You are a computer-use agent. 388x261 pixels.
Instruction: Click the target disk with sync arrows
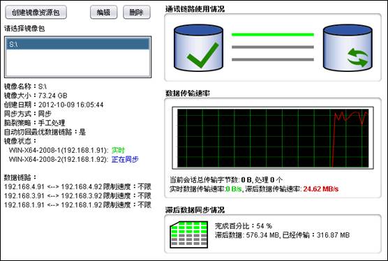[x=348, y=47]
